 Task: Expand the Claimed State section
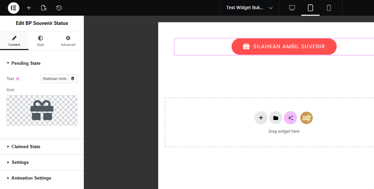(26, 146)
